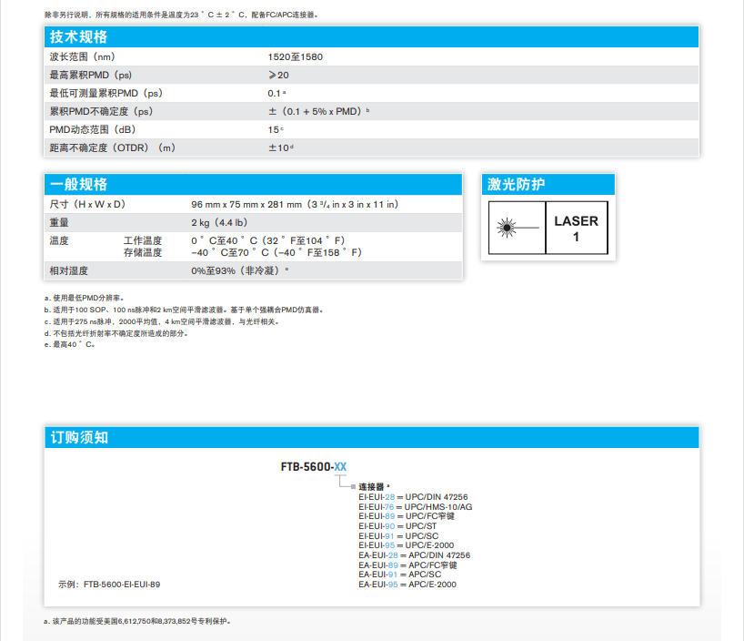Click the 尺寸（H x W x D）label

pos(88,204)
